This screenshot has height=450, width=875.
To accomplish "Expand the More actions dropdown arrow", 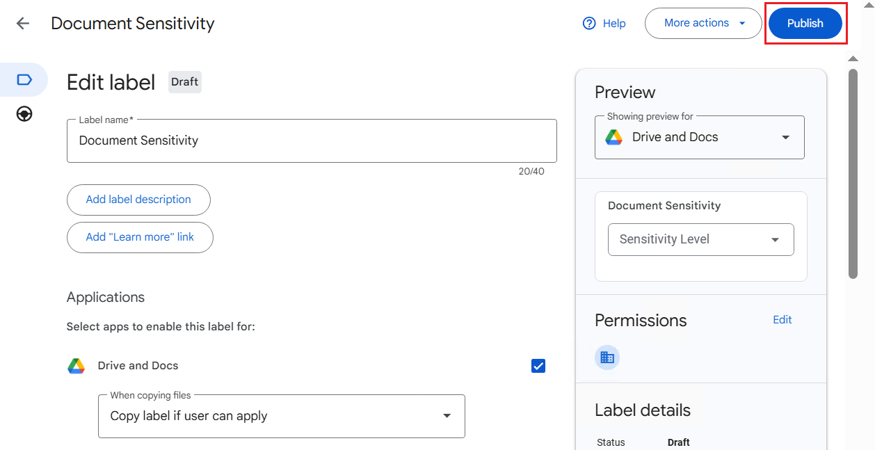I will click(x=744, y=23).
